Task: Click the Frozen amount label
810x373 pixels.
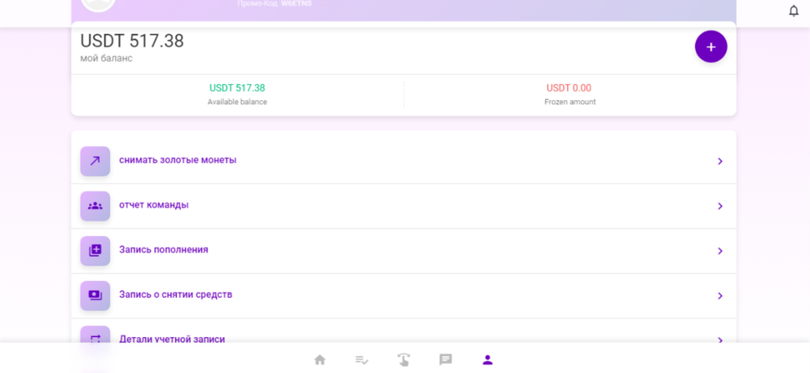Action: (x=570, y=102)
